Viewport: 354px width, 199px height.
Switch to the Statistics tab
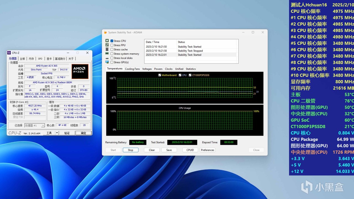pos(191,69)
